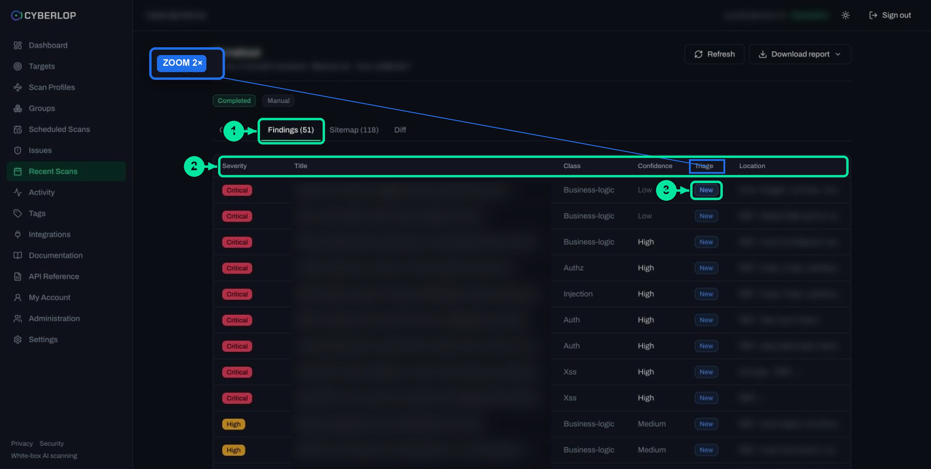Click Critical badge in the Authz row

coord(237,268)
